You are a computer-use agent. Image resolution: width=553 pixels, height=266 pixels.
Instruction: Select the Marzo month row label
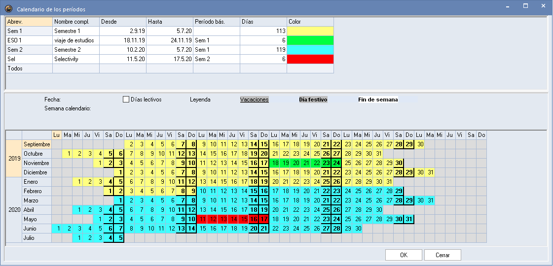37,200
